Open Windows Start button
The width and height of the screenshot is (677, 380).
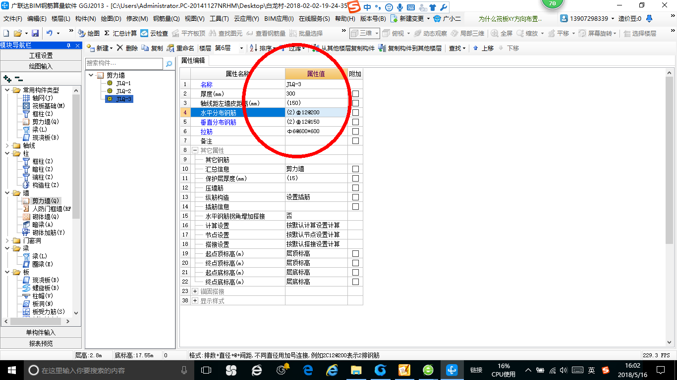point(11,370)
